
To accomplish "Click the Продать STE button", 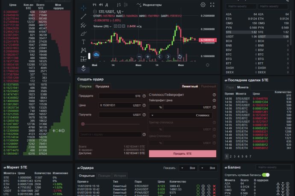I will tap(183, 154).
